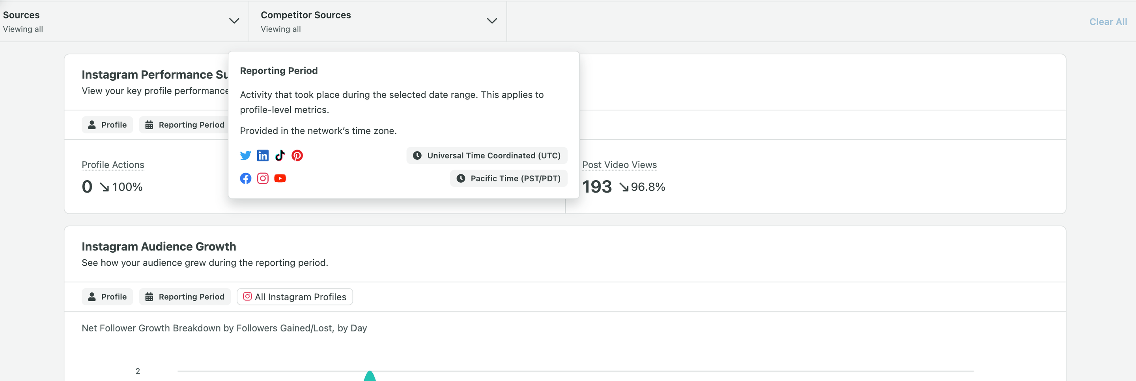Click calendar icon in Performance Summary Reporting Period
Viewport: 1136px width, 381px height.
(149, 125)
